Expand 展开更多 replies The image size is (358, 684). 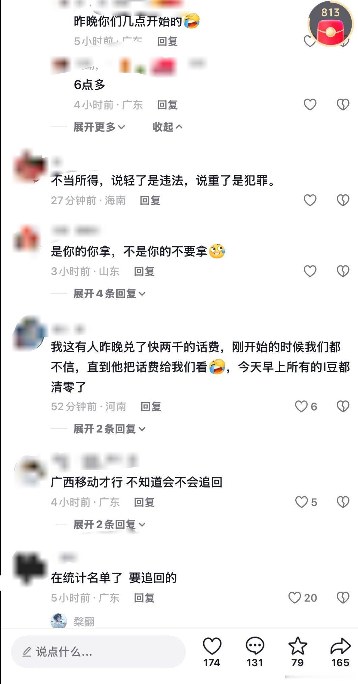click(x=99, y=127)
